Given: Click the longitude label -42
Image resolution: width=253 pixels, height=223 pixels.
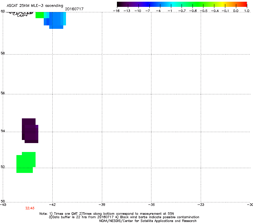Looking at the screenshot, I should click(x=52, y=205).
